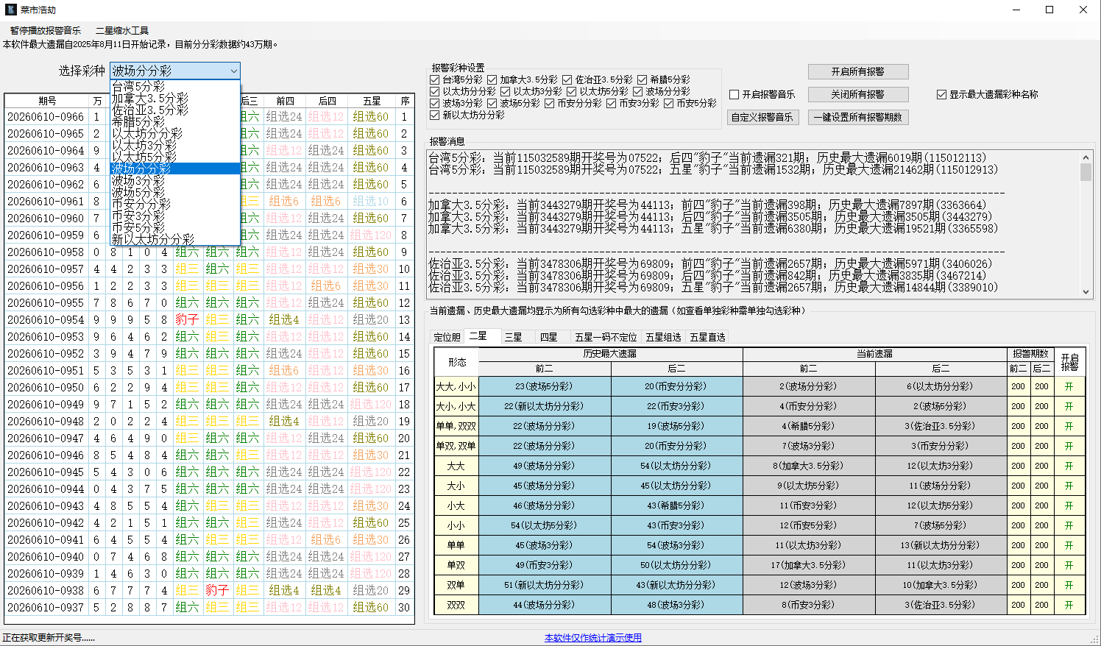The width and height of the screenshot is (1101, 646).
Task: Choose 台湾5分彩 from the dropdown list
Action: pyautogui.click(x=175, y=86)
